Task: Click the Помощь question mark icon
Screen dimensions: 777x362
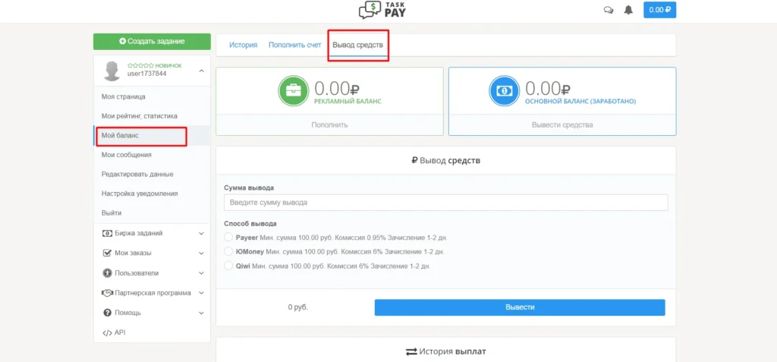Action: tap(106, 313)
